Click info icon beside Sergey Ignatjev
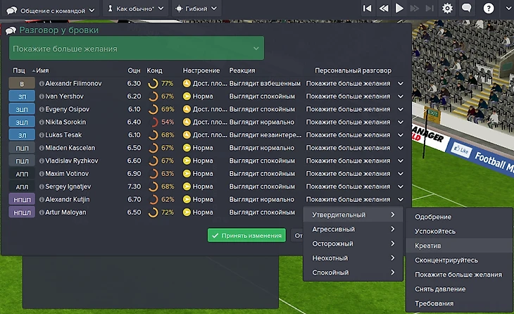Screen dimensions: 514x314 click(42, 187)
